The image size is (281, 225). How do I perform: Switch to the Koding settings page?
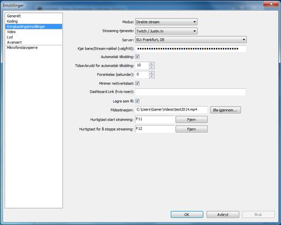click(12, 21)
